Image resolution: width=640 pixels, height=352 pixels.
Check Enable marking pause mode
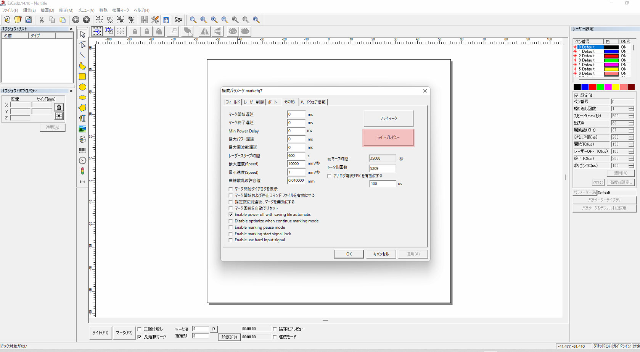[x=231, y=228]
